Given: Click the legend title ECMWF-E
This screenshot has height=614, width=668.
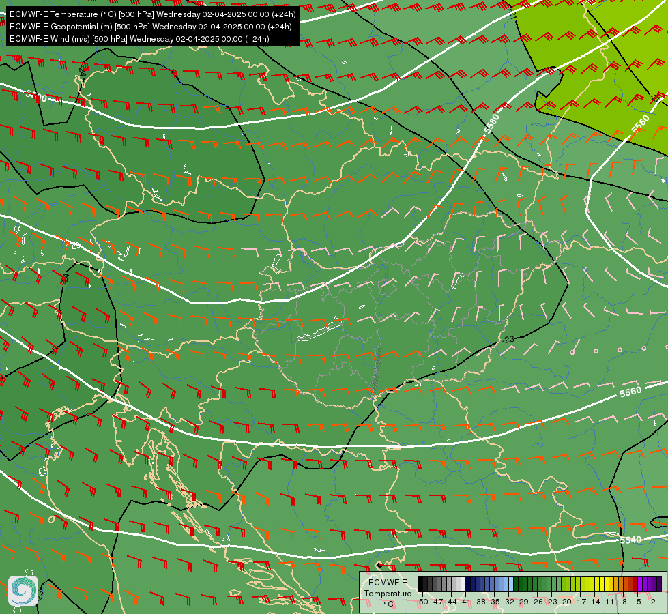Looking at the screenshot, I should pos(388,583).
